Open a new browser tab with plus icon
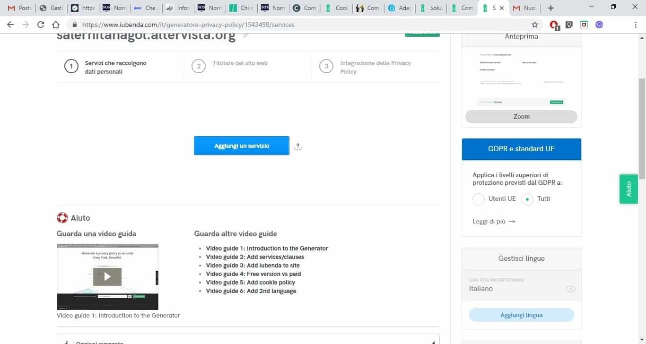Viewport: 646px width, 344px height. pyautogui.click(x=550, y=8)
